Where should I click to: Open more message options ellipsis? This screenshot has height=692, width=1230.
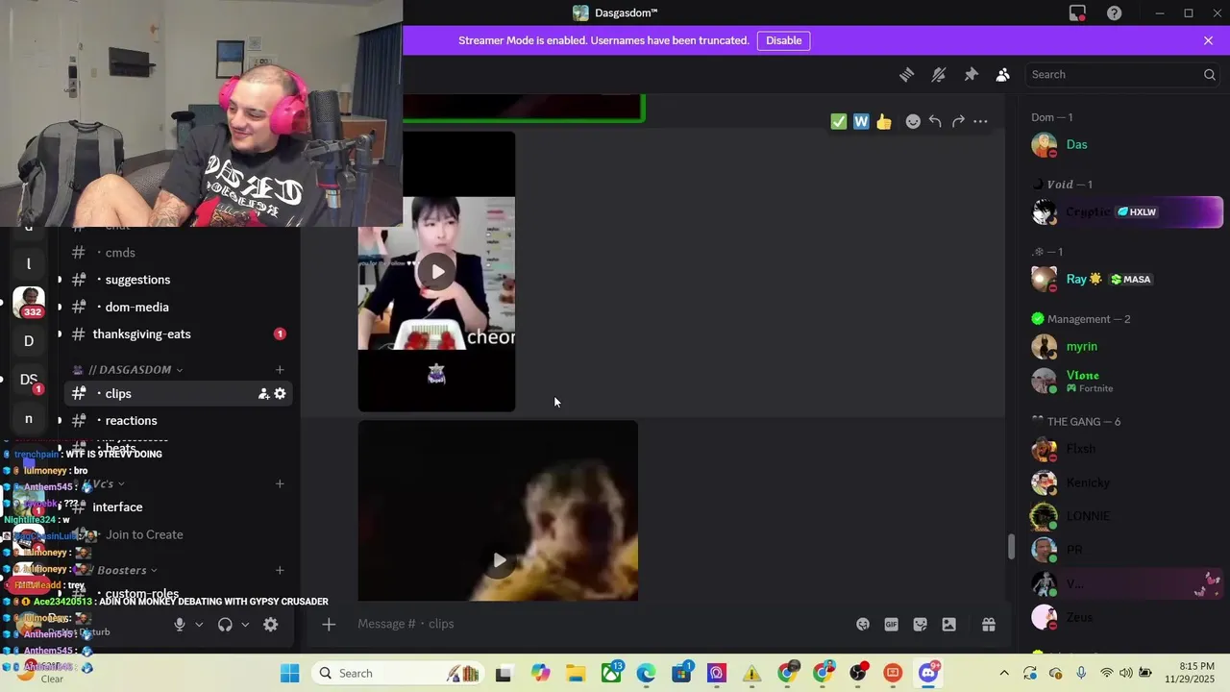coord(980,121)
